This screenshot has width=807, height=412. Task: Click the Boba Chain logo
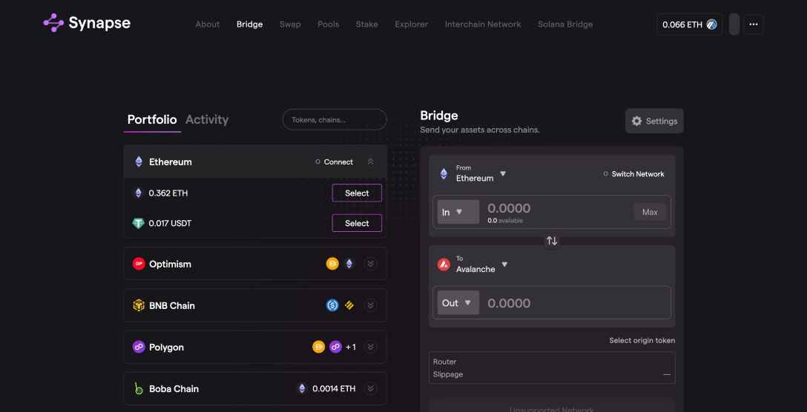click(x=139, y=389)
